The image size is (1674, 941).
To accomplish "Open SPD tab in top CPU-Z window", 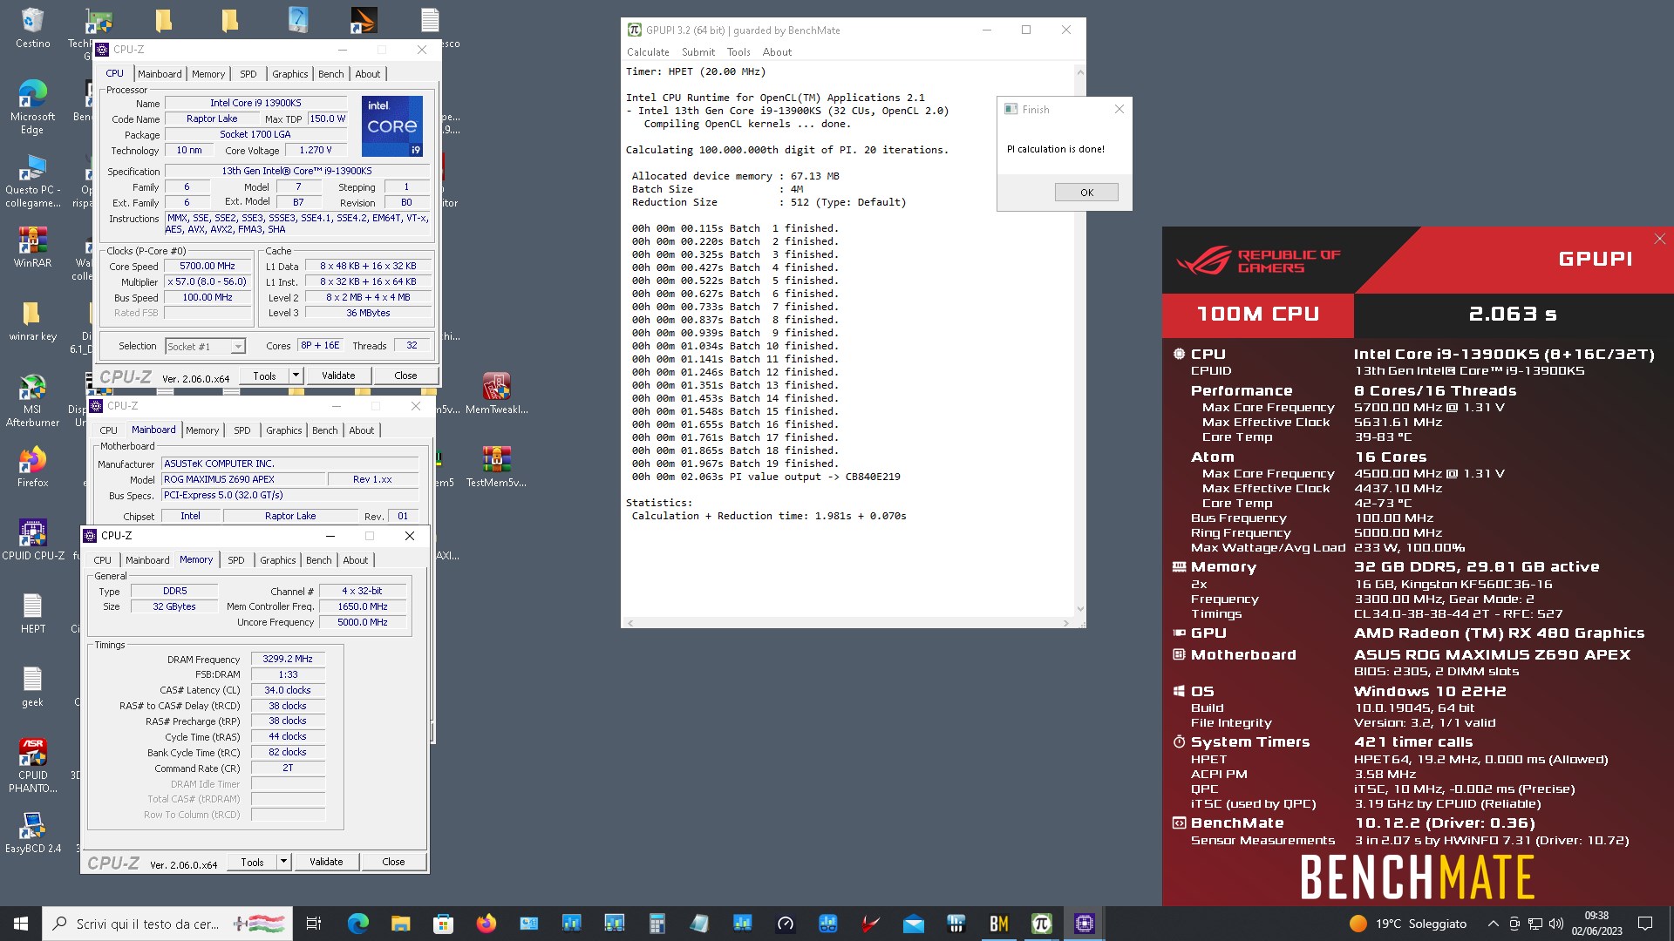I will pyautogui.click(x=248, y=74).
